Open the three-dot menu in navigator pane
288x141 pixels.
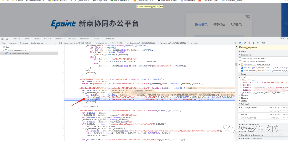click(x=55, y=43)
